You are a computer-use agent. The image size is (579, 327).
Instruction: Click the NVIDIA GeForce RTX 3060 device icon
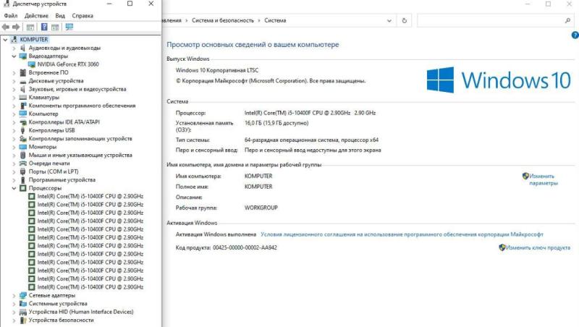click(32, 64)
